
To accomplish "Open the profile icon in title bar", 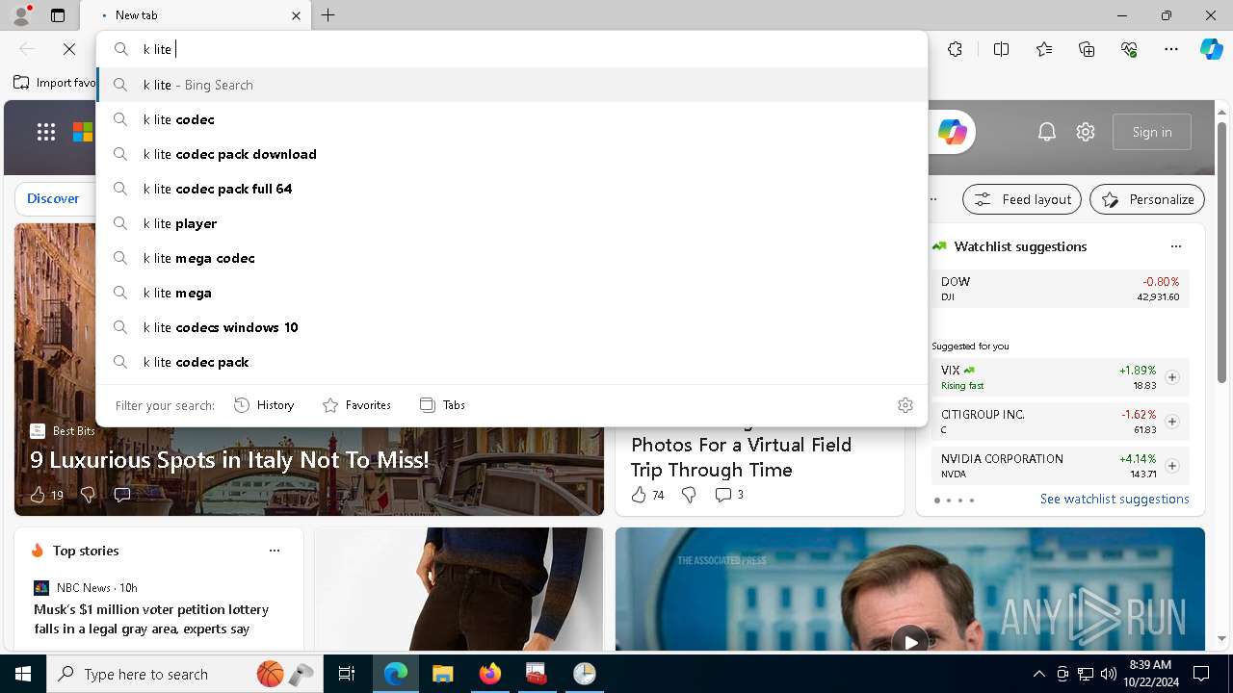I will click(21, 15).
